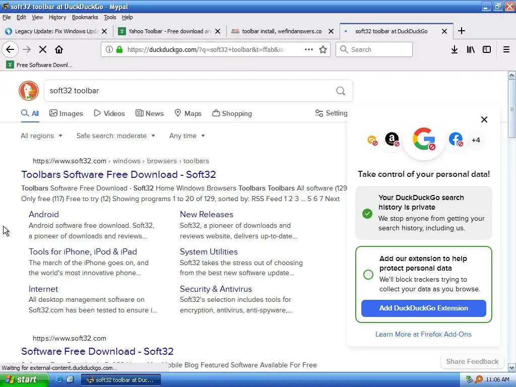516x387 pixels.
Task: Open Toolbars Software Free Download - Soft32 result
Action: 118,174
